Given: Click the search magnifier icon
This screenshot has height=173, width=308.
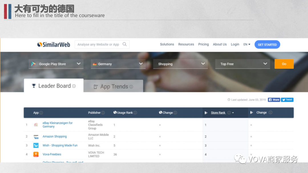Looking at the screenshot, I should coord(125,44).
